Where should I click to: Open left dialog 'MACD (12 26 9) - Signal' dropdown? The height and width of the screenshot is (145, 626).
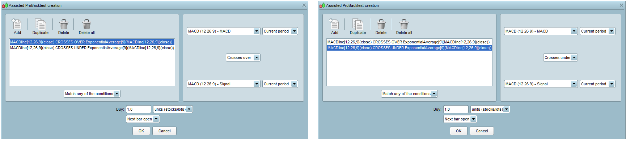coord(257,84)
